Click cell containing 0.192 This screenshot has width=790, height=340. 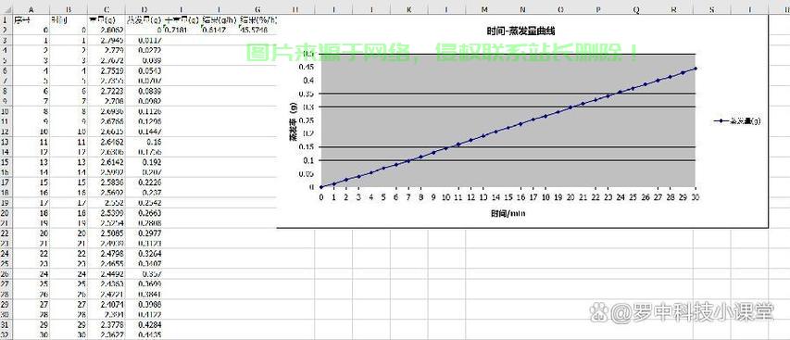coord(144,163)
